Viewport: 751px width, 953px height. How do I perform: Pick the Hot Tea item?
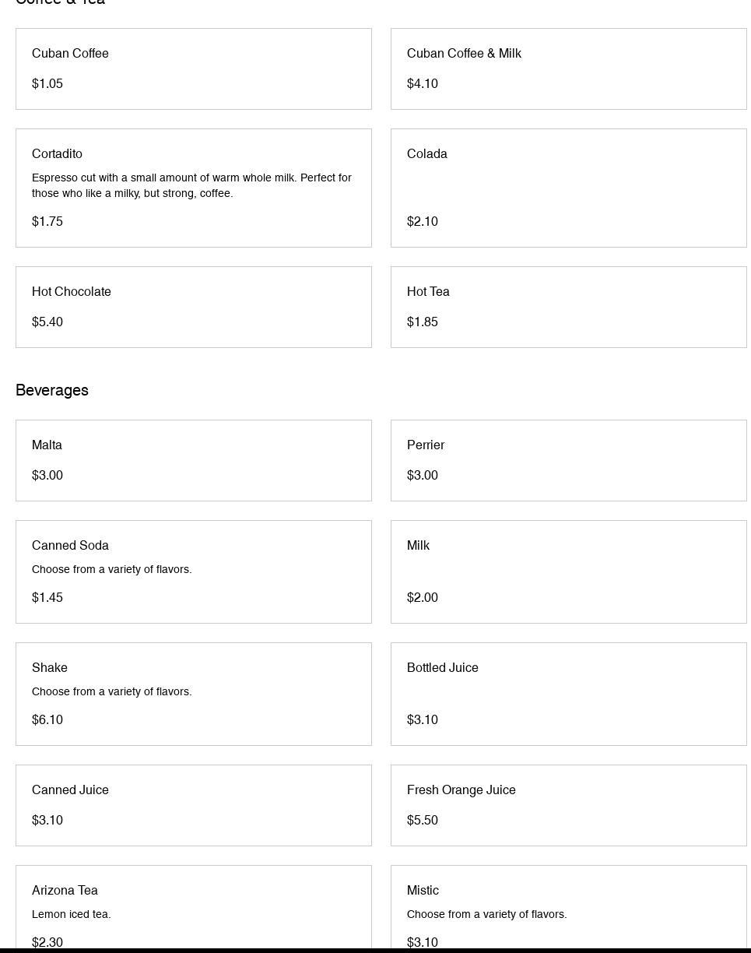tap(569, 307)
